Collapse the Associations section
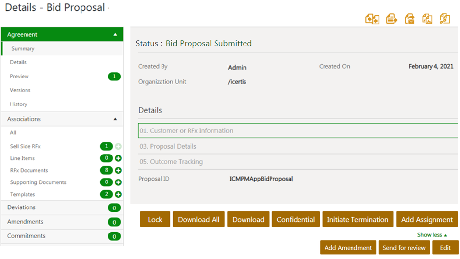460x259 pixels. (115, 119)
